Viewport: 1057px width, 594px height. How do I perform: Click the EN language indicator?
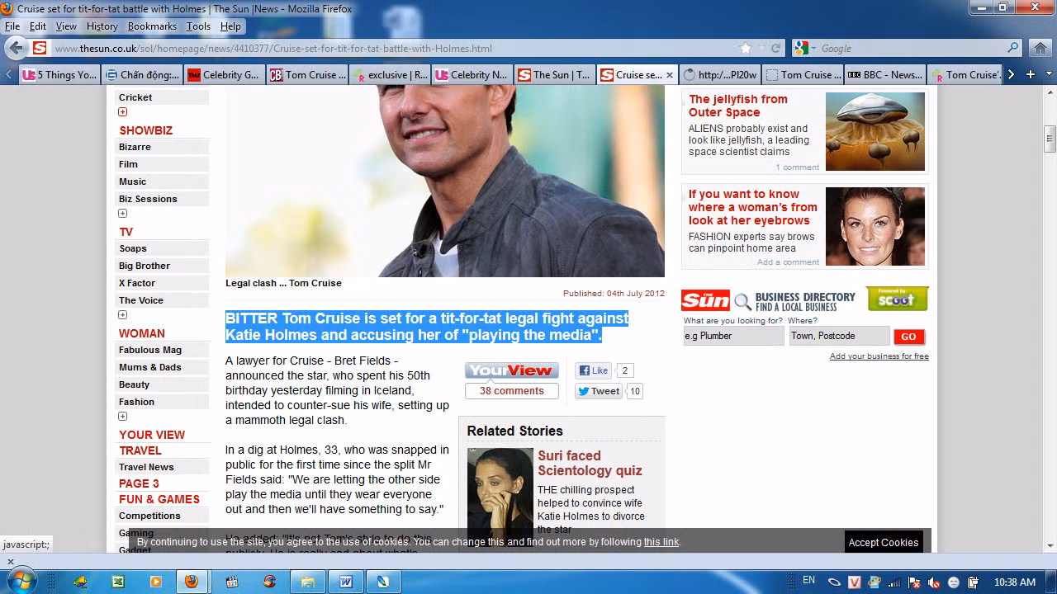click(x=809, y=581)
